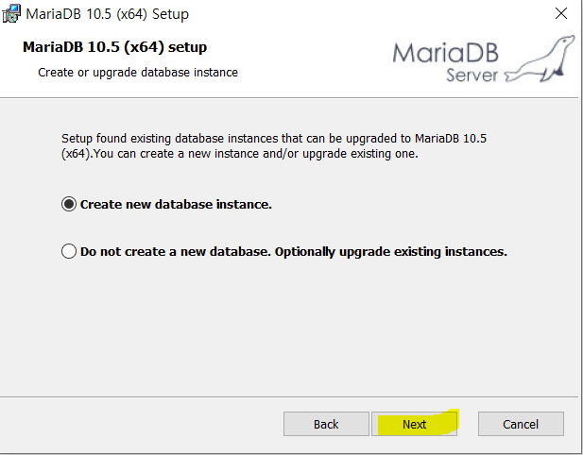Click the 'Create or upgrade database instance' subtitle
The width and height of the screenshot is (583, 455).
(138, 73)
